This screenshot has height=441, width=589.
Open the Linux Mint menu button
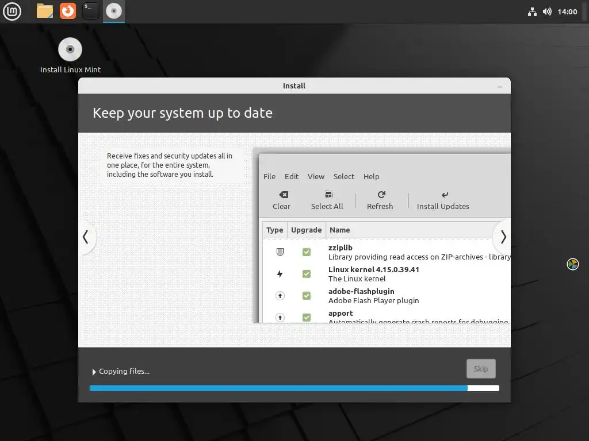[12, 11]
